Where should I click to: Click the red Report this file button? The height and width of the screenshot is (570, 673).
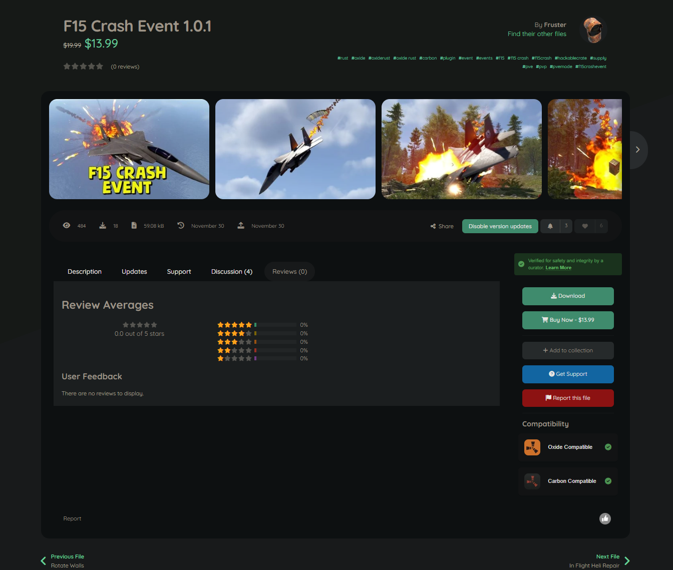[x=567, y=398]
